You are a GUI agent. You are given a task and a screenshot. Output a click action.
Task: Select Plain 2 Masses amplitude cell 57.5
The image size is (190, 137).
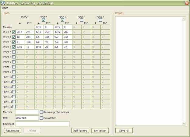tap(58, 27)
